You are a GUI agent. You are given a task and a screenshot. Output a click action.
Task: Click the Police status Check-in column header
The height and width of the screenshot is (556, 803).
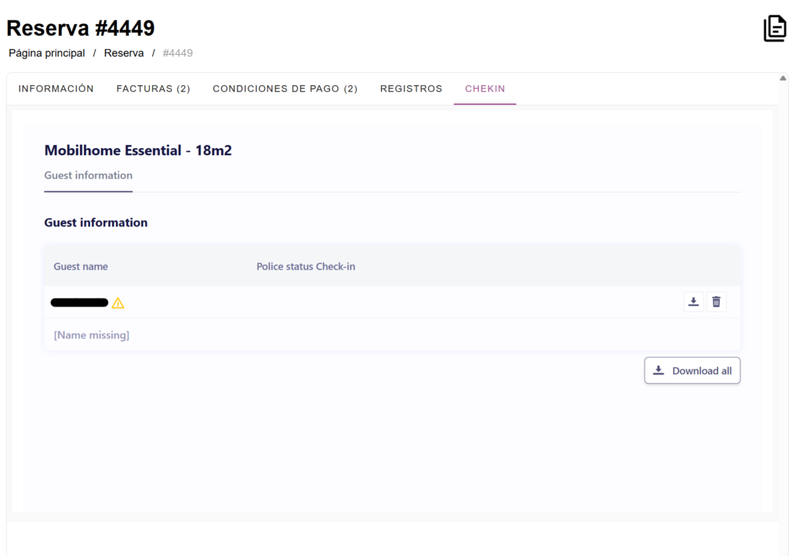pos(306,266)
